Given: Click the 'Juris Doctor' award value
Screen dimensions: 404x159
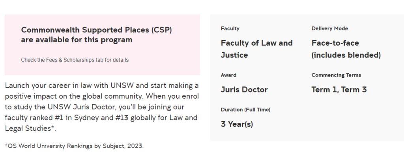Looking at the screenshot, I should [244, 90].
